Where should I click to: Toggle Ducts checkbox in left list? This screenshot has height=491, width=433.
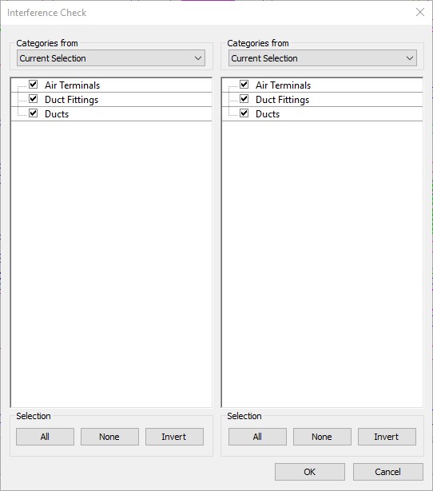pyautogui.click(x=34, y=113)
